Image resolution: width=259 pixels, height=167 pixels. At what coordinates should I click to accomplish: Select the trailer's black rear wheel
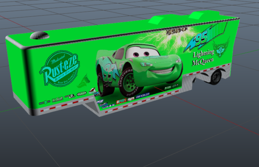(x=216, y=77)
